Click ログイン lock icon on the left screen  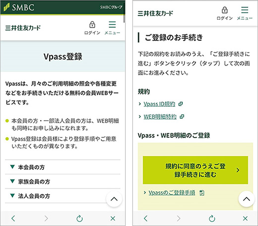(92, 25)
